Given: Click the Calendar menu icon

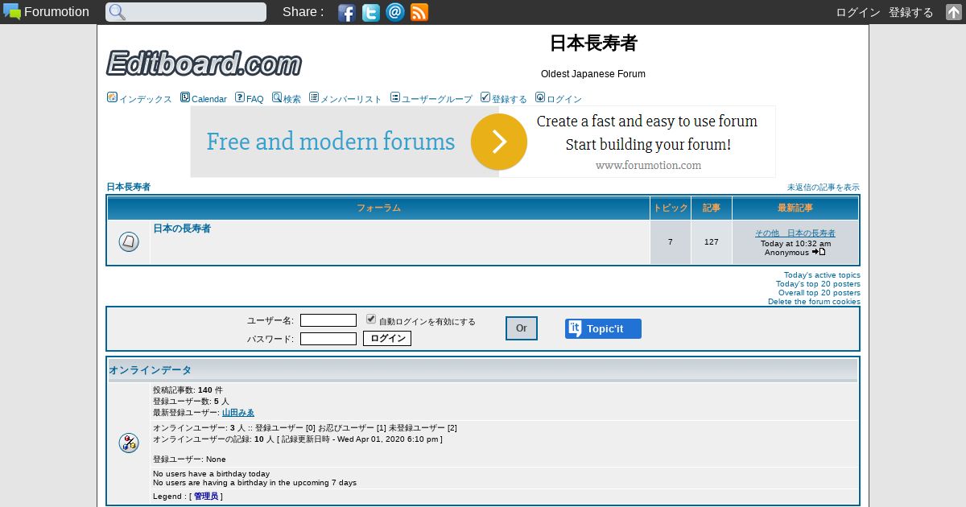Looking at the screenshot, I should [185, 97].
